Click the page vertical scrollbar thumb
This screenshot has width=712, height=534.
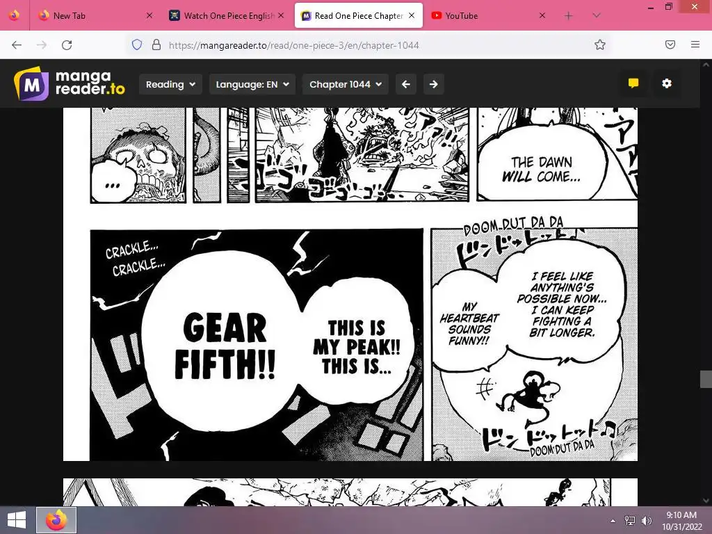tap(706, 379)
